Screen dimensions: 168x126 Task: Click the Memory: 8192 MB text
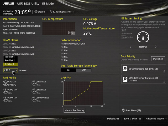[19, 33]
